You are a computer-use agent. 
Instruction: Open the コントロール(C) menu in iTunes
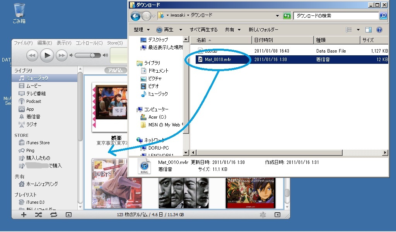(89, 43)
